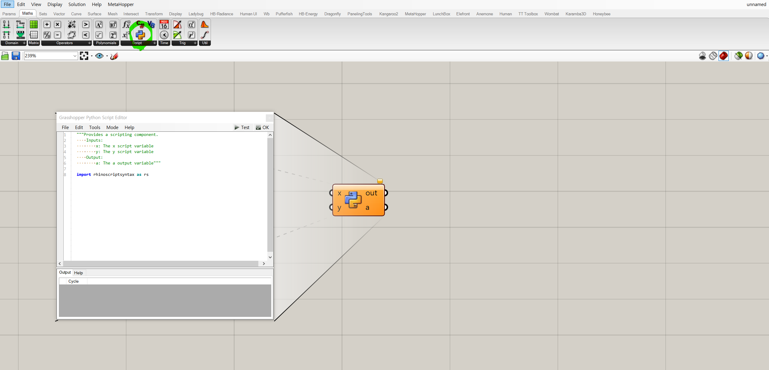Expand the Script panel plus arrow
The height and width of the screenshot is (370, 769).
[x=155, y=43]
